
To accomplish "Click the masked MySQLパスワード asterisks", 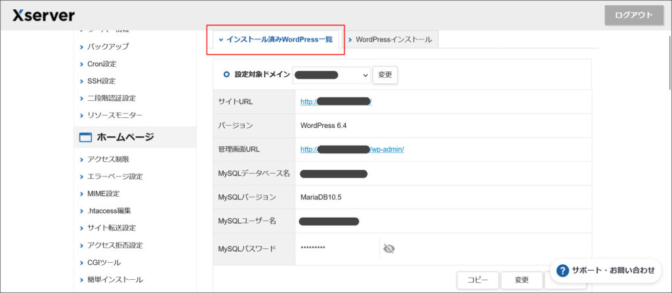I will 313,248.
